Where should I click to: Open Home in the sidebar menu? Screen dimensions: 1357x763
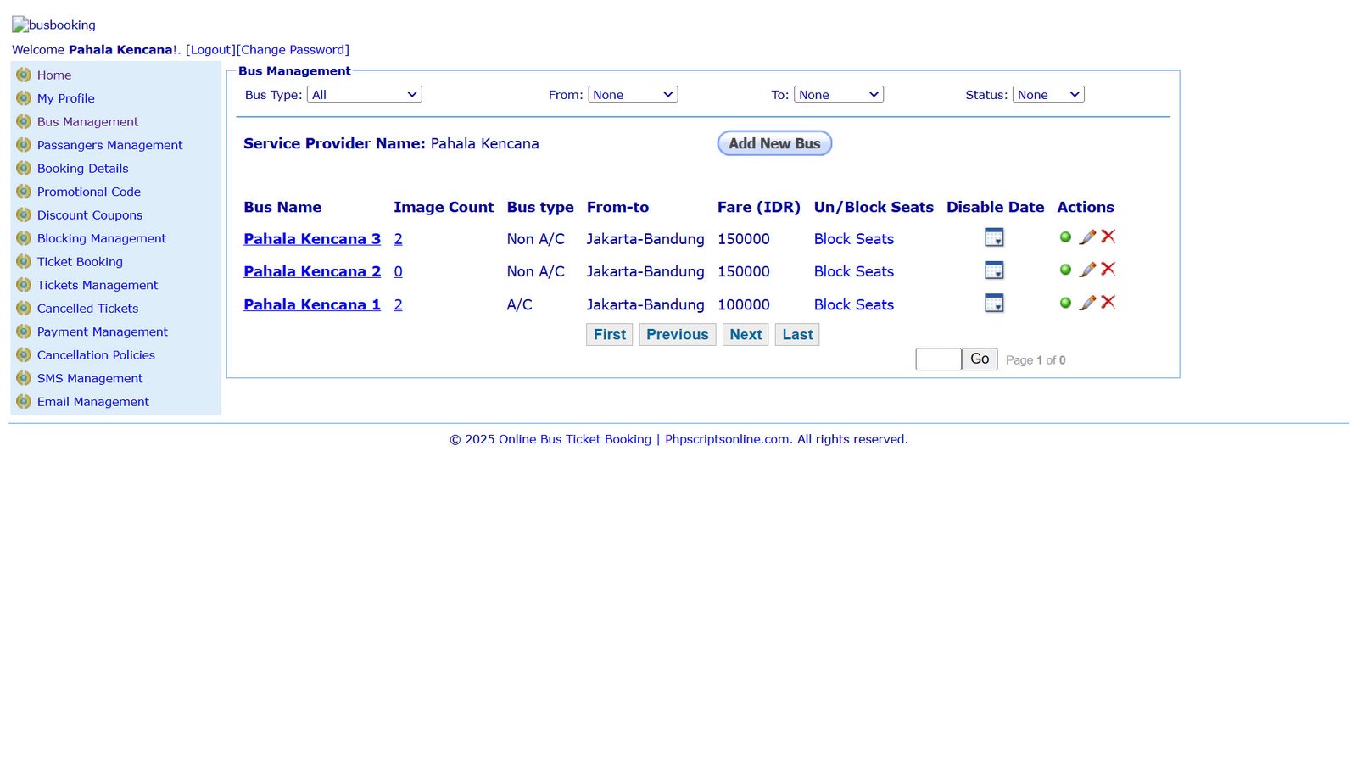[54, 75]
